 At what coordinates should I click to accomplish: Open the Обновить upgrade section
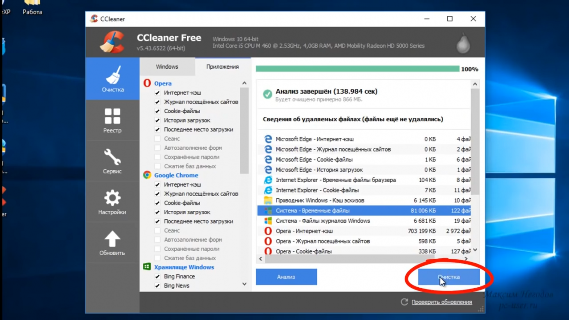[x=112, y=243]
